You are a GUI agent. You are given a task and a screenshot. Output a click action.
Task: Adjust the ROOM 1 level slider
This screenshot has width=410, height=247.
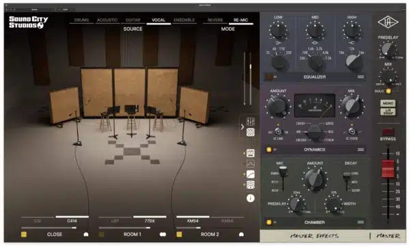[133, 228]
